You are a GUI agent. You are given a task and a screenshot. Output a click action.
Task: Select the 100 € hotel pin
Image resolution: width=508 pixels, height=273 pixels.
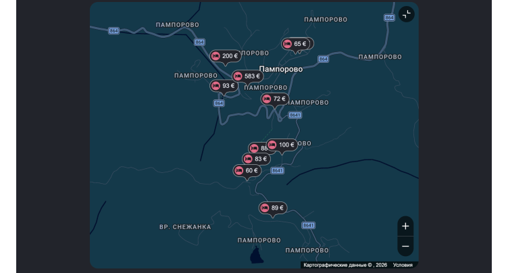[282, 145]
